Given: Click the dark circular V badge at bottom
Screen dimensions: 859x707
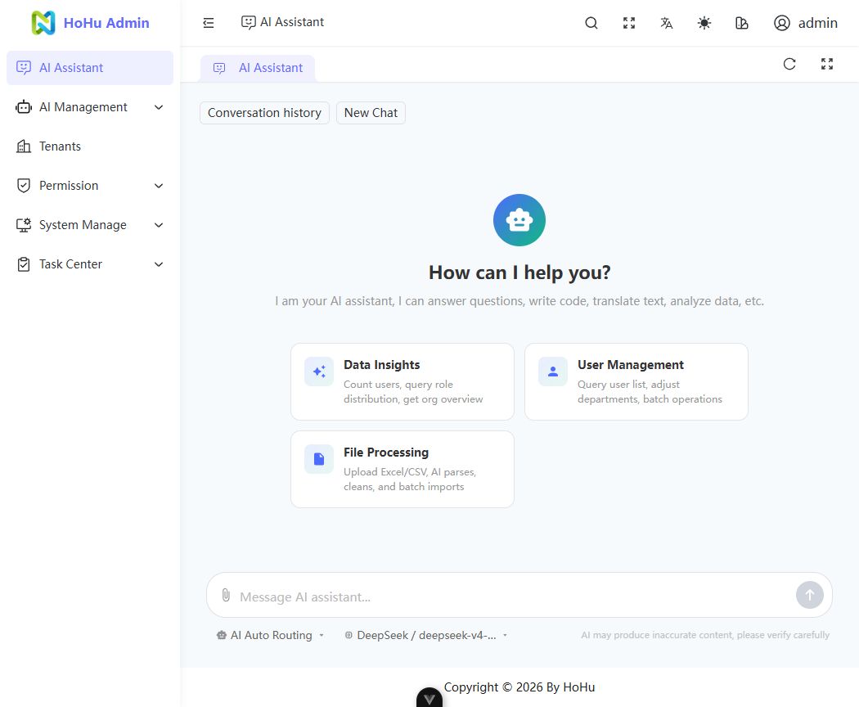Looking at the screenshot, I should pos(429,698).
